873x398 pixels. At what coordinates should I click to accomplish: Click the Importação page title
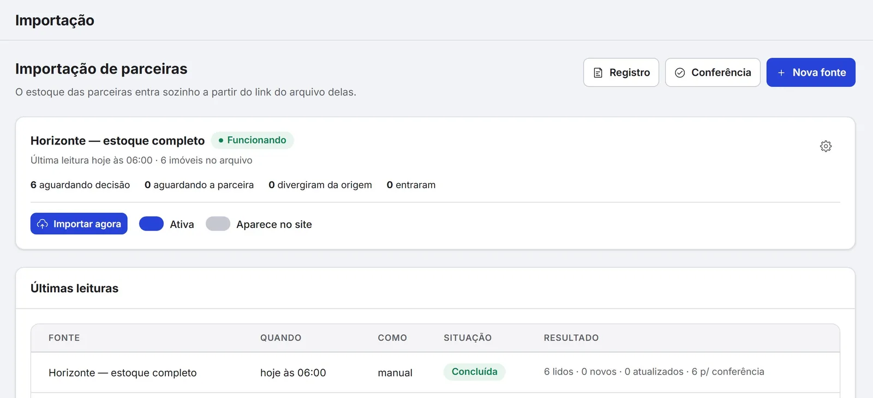pyautogui.click(x=55, y=20)
